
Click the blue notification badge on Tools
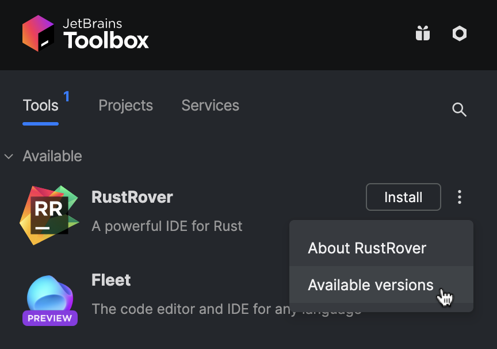coord(66,97)
